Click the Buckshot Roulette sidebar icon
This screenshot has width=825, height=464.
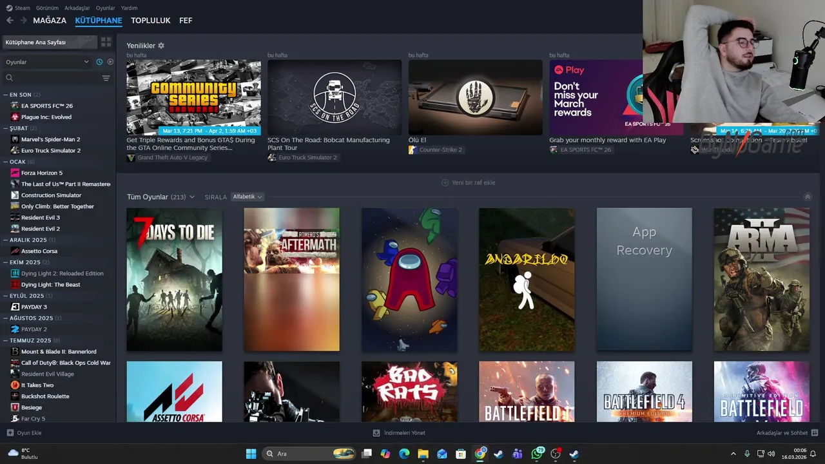pos(15,396)
